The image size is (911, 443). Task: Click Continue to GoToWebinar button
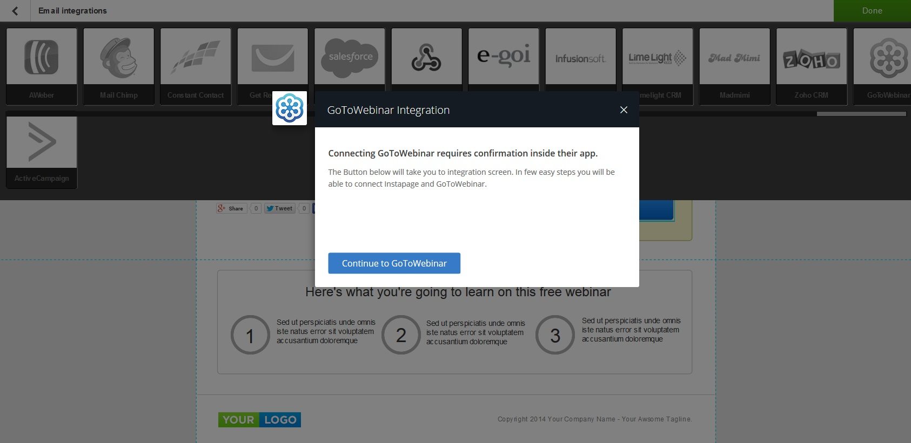[394, 263]
